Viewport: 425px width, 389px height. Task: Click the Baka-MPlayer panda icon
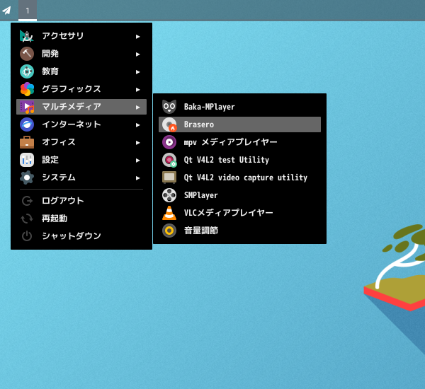[169, 107]
